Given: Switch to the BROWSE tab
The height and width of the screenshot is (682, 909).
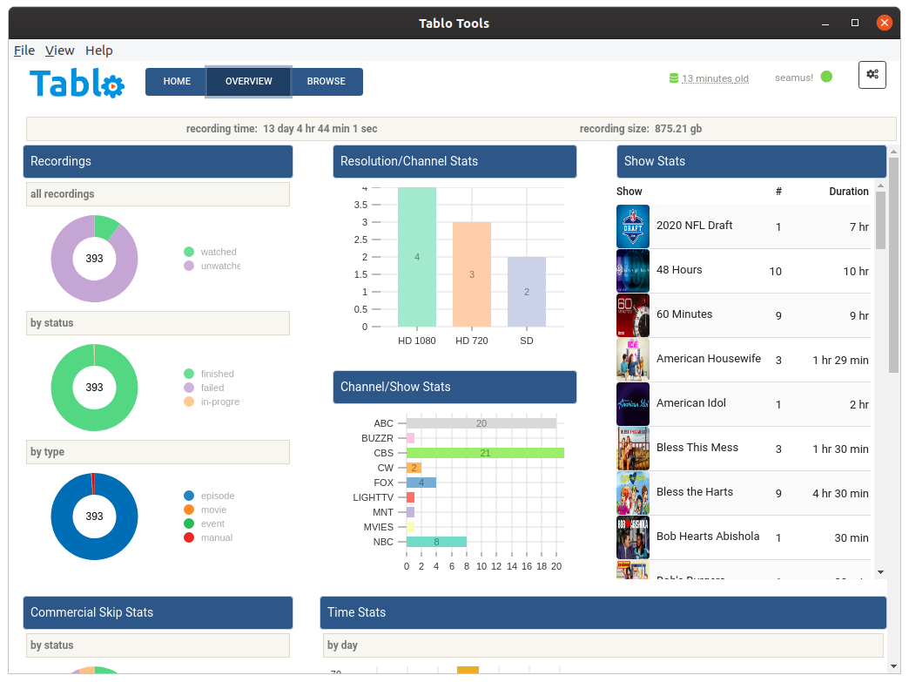Looking at the screenshot, I should tap(327, 81).
